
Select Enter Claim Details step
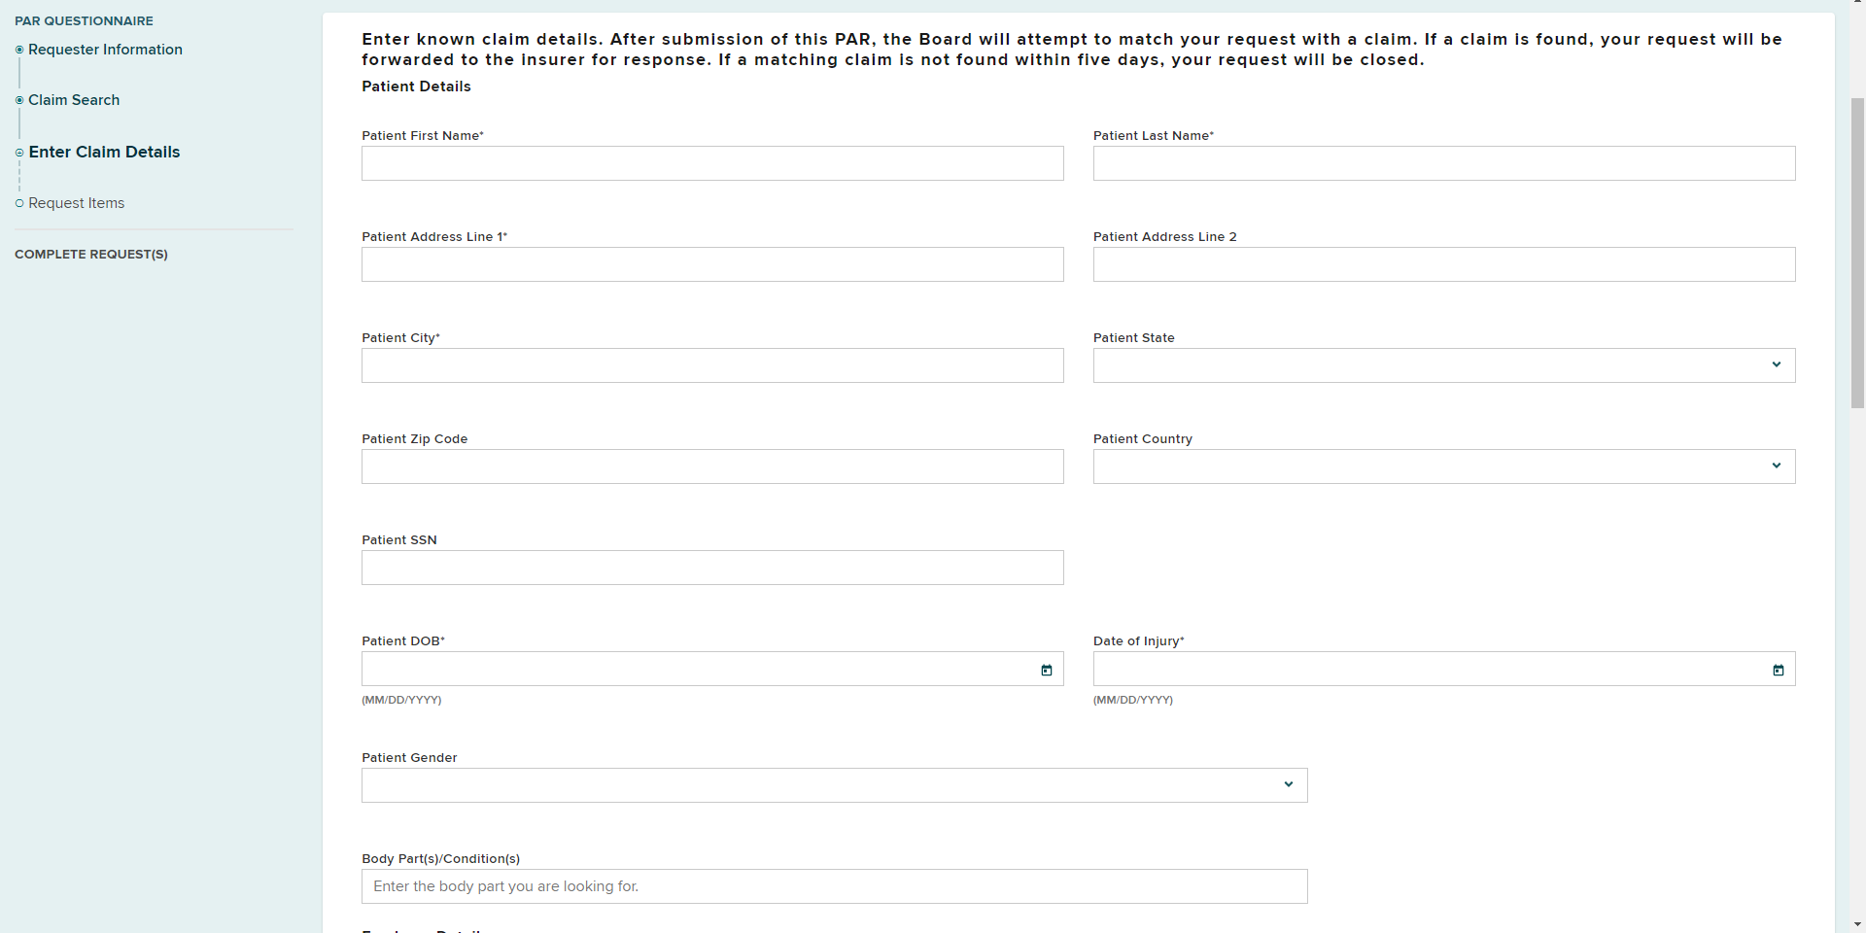(104, 152)
